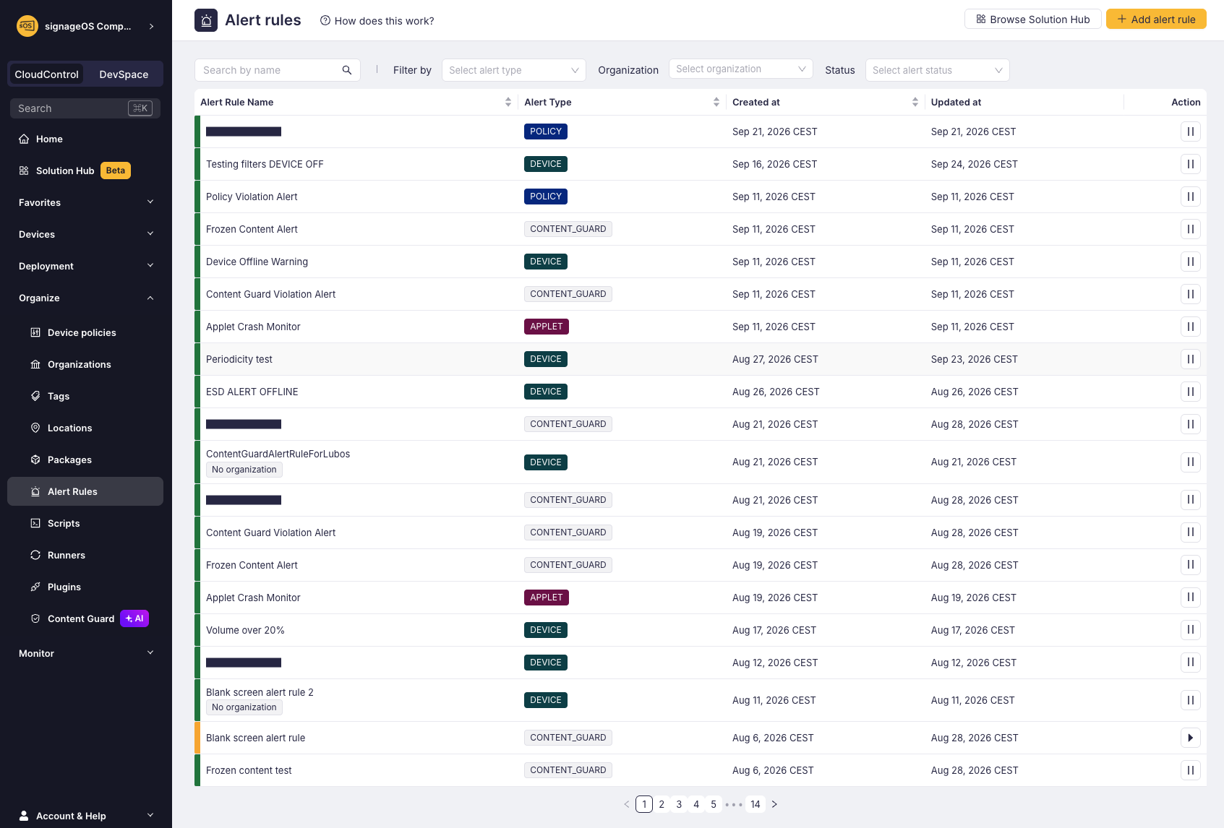Open How does this work help
1224x828 pixels.
tap(377, 21)
